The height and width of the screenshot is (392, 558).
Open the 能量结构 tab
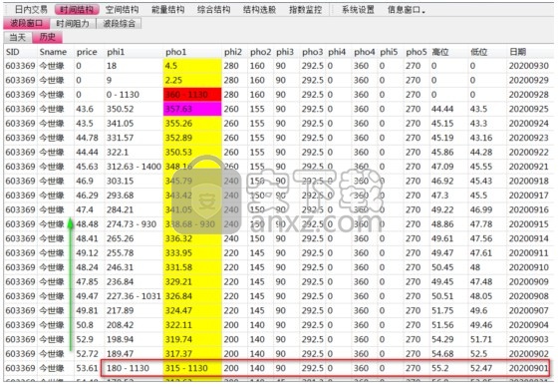(x=168, y=10)
